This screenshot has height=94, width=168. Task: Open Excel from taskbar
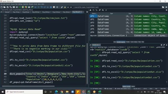coord(100,92)
